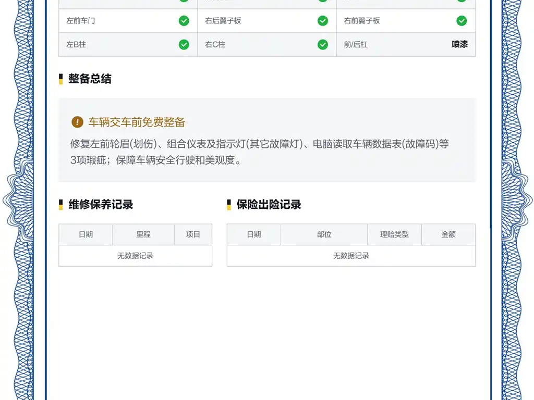
Task: Click 无数据记录 row under 保险出险记录
Action: coord(351,256)
